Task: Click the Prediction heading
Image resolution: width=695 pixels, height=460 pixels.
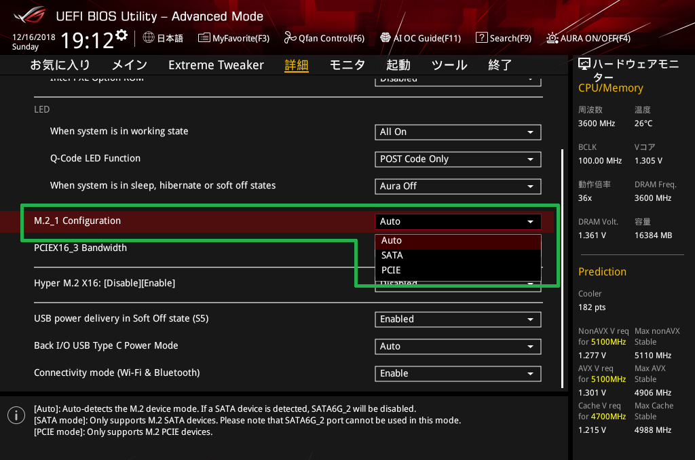Action: tap(602, 271)
